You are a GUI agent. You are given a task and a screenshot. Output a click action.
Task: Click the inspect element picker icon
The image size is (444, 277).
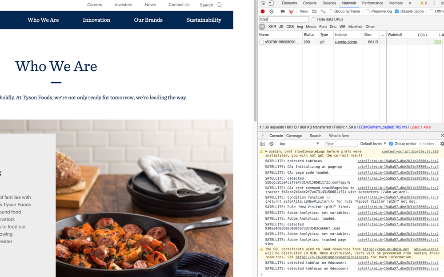pos(263,3)
